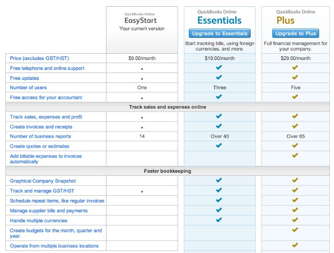Screen dimensions: 334x253
Task: Click Plus checkmark for multiple business locations
Action: [x=295, y=245]
